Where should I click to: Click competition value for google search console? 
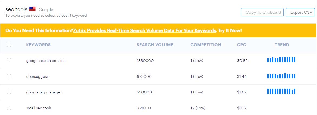click(x=197, y=61)
